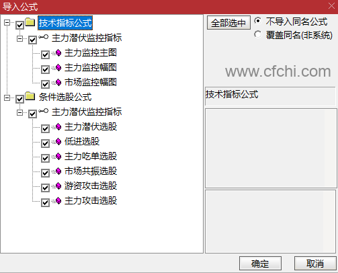
Task: Click the 条件选股公式 folder icon
Action: (x=30, y=96)
